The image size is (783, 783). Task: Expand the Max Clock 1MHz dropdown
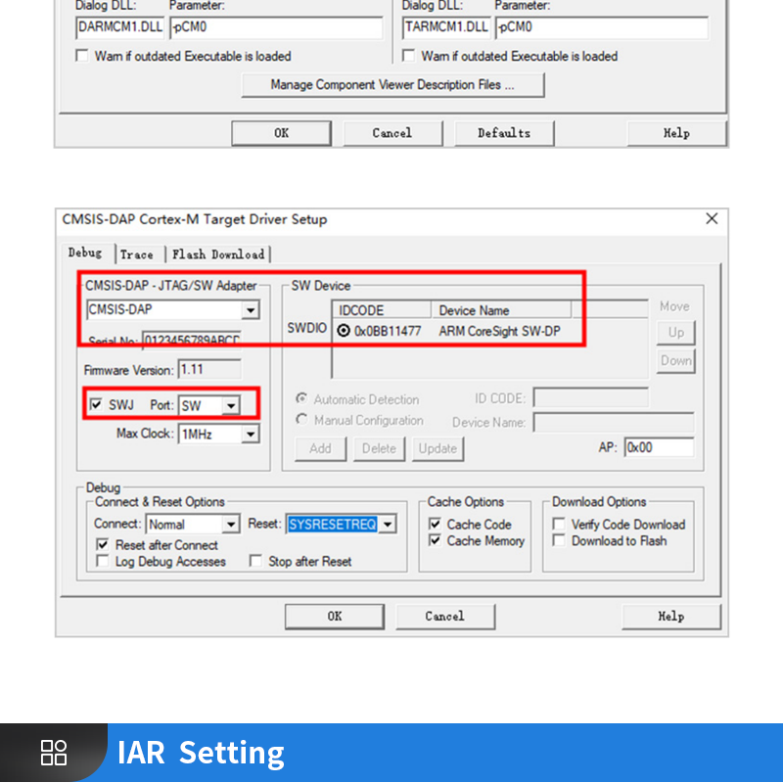click(251, 434)
